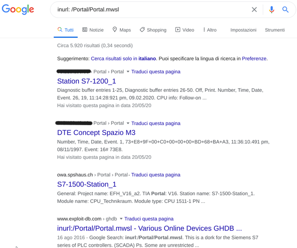Click 'Cerca risultati solo in italiano' link
The height and width of the screenshot is (248, 297).
[x=123, y=59]
